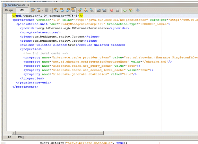Find next occurrence icon
198x144 pixels.
pyautogui.click(x=68, y=10)
